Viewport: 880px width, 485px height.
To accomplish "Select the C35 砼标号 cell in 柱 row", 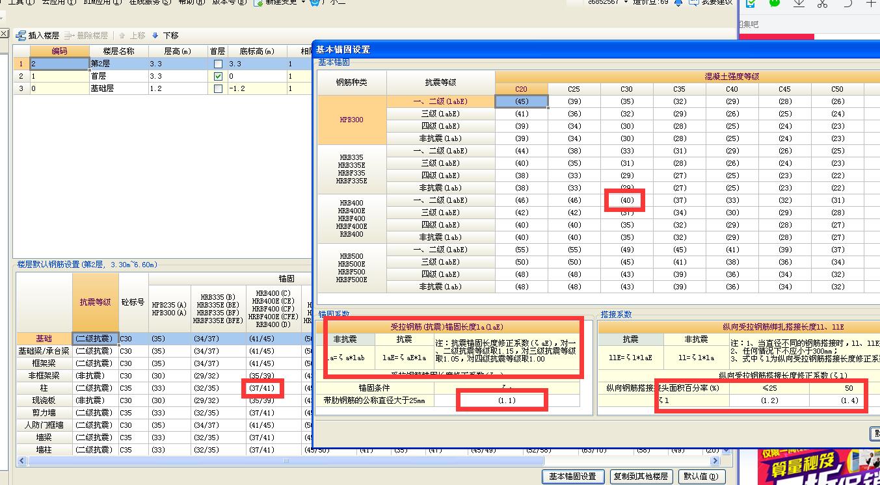I will point(133,388).
